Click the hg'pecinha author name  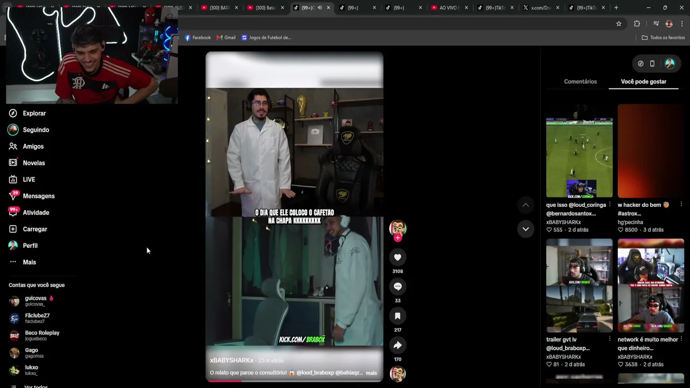(630, 222)
